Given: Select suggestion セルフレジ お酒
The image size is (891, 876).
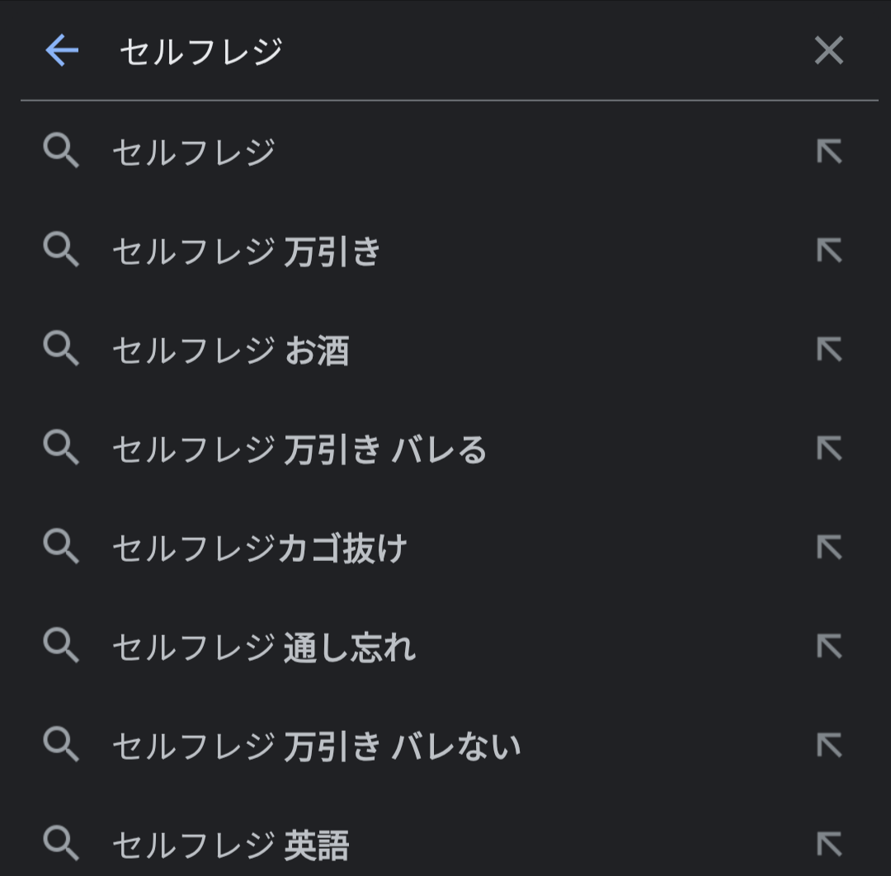Looking at the screenshot, I should (231, 351).
